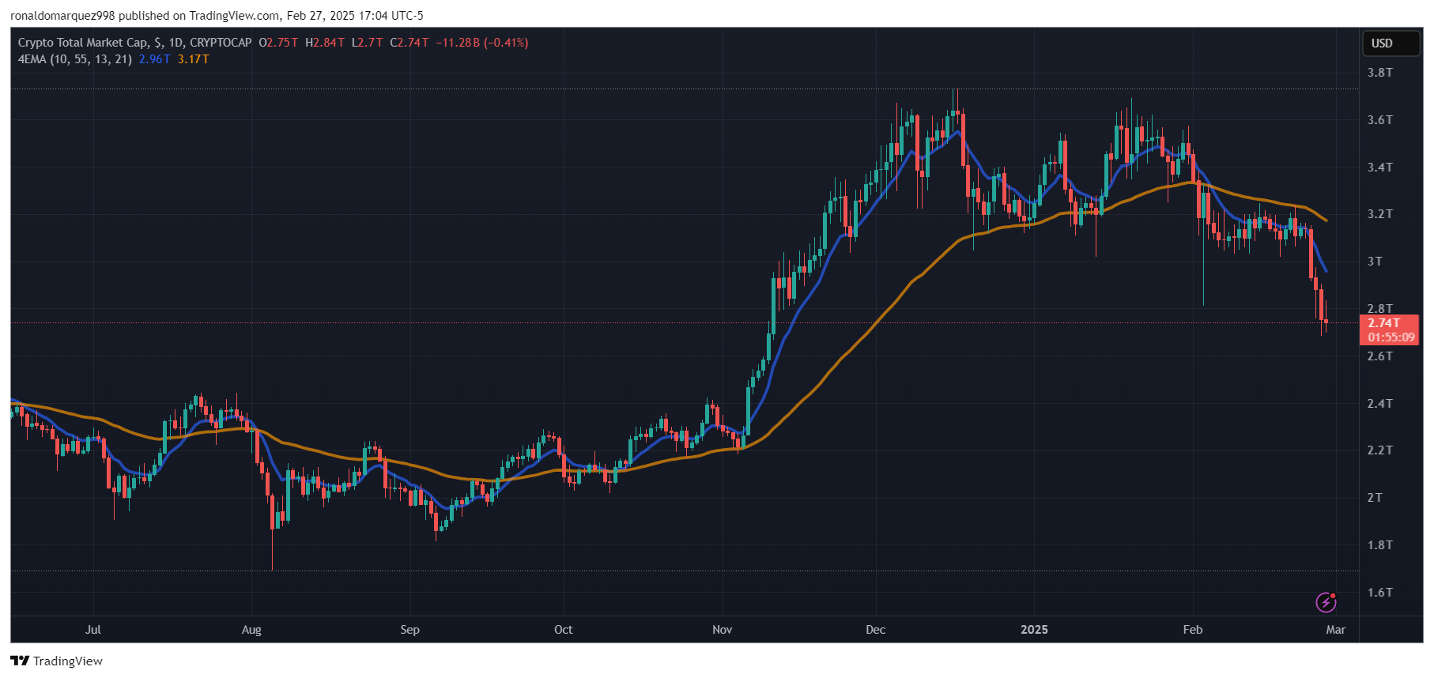1434x678 pixels.
Task: Click the Nov marker on time axis
Action: (723, 630)
